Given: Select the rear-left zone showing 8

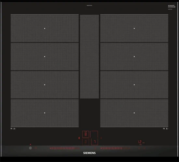Looking at the screenshot, I should click(86, 134).
